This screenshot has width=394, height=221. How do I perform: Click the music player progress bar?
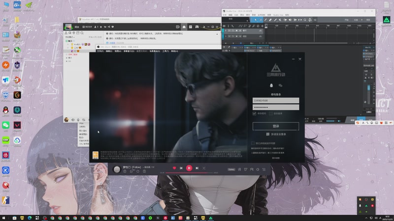[x=189, y=173]
